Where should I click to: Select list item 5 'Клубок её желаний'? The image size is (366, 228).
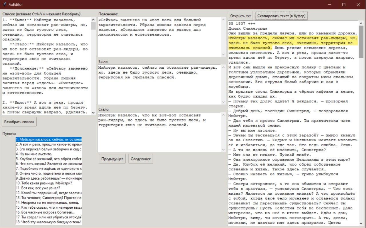(x=49, y=159)
